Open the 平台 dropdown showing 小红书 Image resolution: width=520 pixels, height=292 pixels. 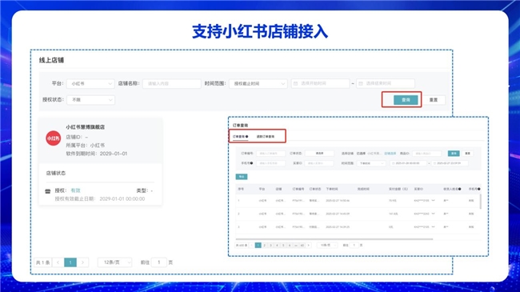pyautogui.click(x=90, y=84)
